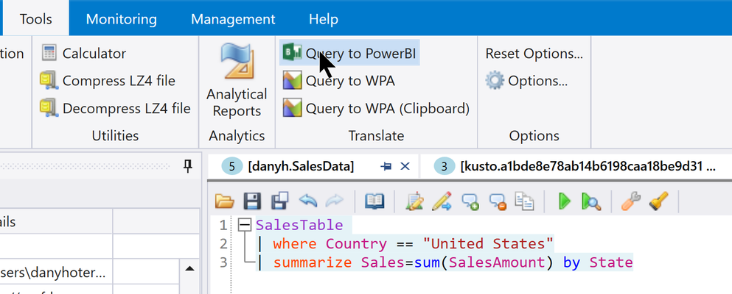
Task: Click the open folder toolbar icon
Action: point(225,201)
